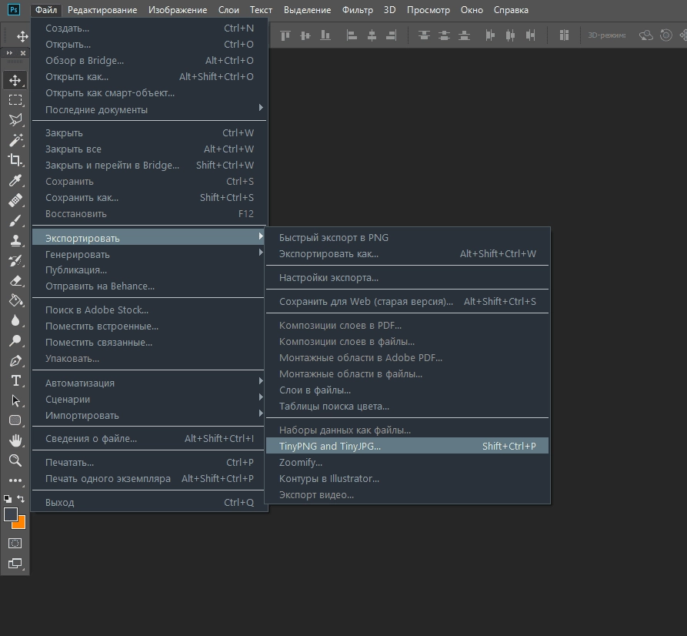Viewport: 687px width, 636px height.
Task: Select the Path Selection tool
Action: (x=15, y=400)
